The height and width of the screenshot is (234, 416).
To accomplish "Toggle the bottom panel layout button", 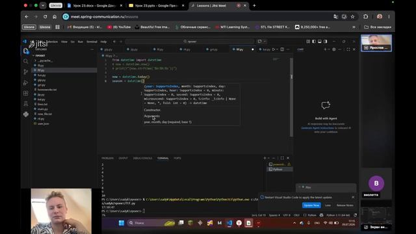I will point(320,42).
